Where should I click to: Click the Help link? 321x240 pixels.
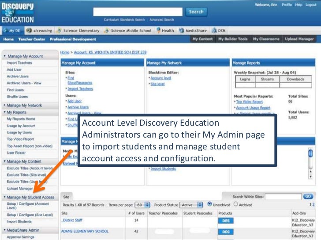click(x=299, y=5)
